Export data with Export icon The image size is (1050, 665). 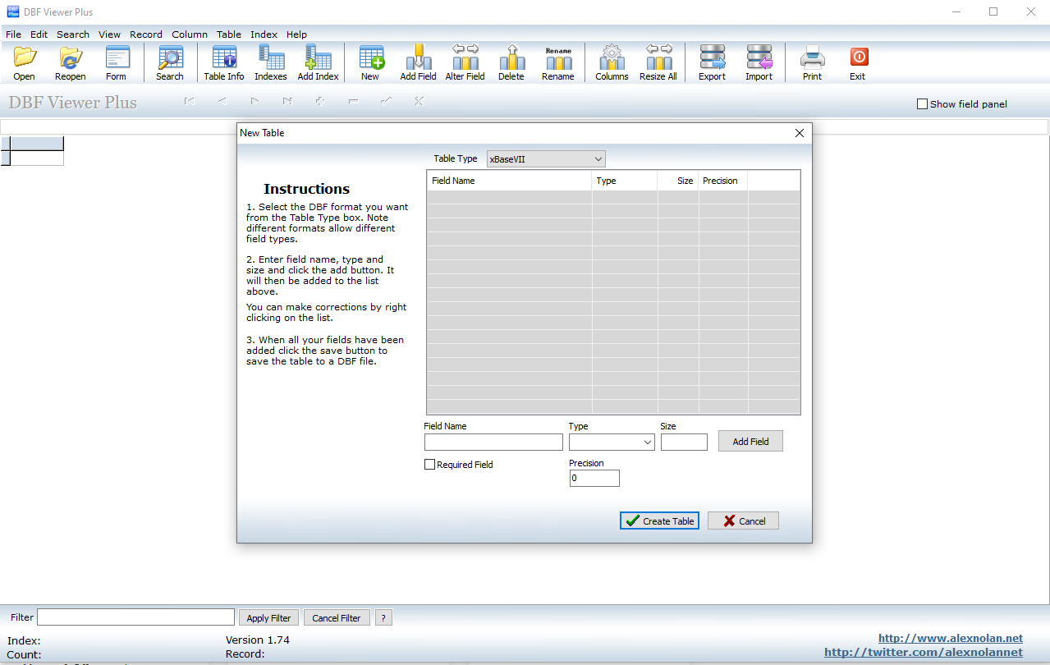[x=713, y=62]
